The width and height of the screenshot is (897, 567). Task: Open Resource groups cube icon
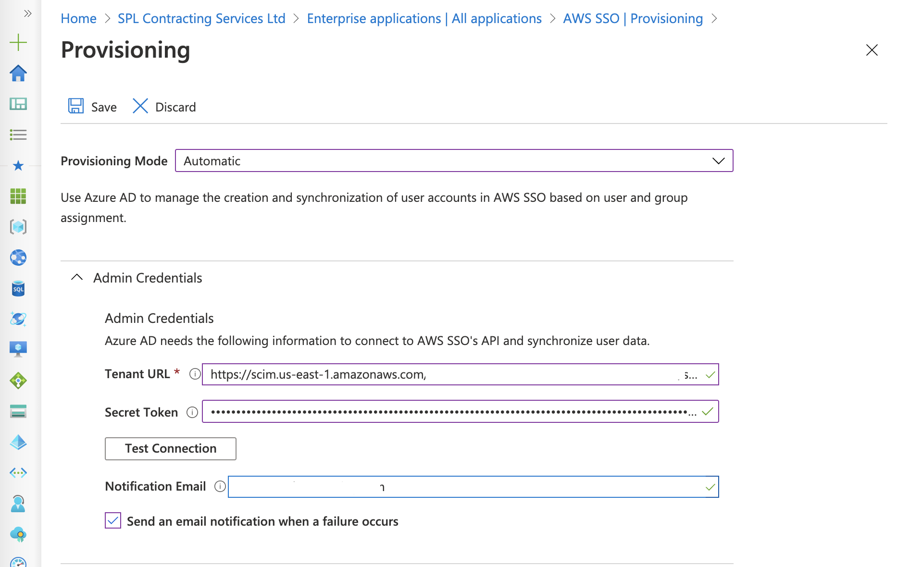tap(18, 227)
